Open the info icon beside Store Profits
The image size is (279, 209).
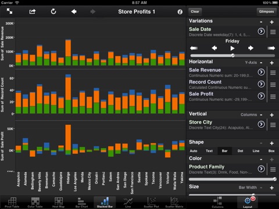pyautogui.click(x=180, y=12)
